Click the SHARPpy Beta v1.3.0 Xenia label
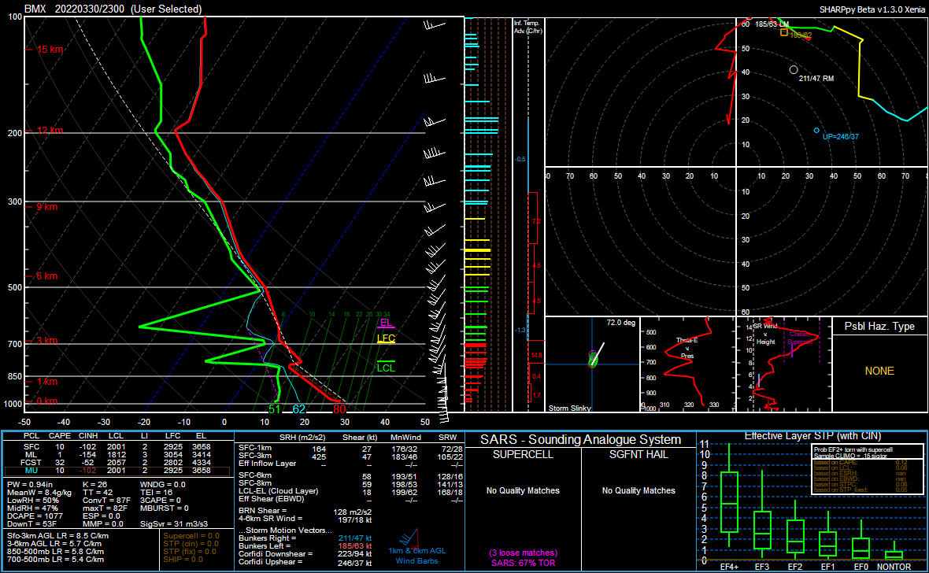This screenshot has height=573, width=929. click(872, 9)
